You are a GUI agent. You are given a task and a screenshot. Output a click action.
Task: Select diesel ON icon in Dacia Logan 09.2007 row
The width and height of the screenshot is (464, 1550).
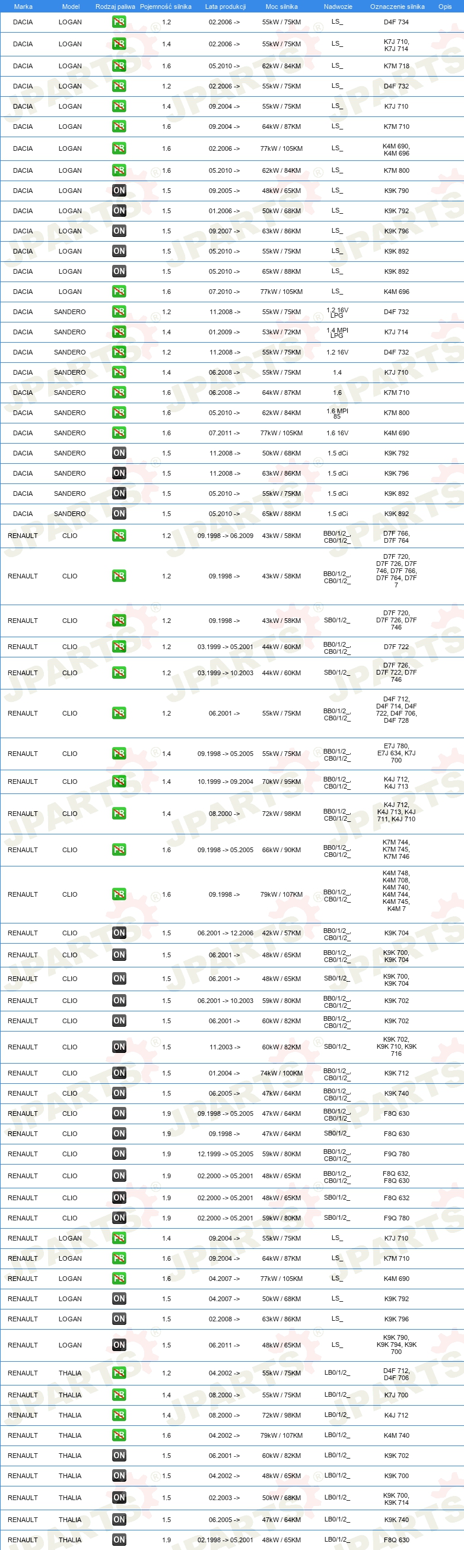(x=119, y=231)
